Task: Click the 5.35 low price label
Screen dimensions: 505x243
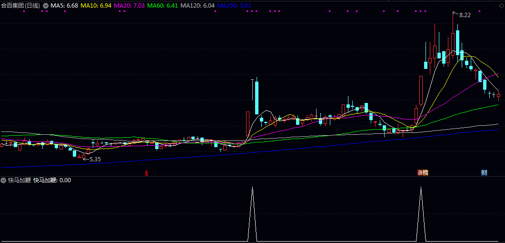Action: point(95,159)
